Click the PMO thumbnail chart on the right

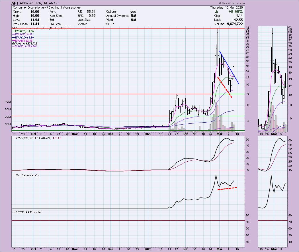272,155
